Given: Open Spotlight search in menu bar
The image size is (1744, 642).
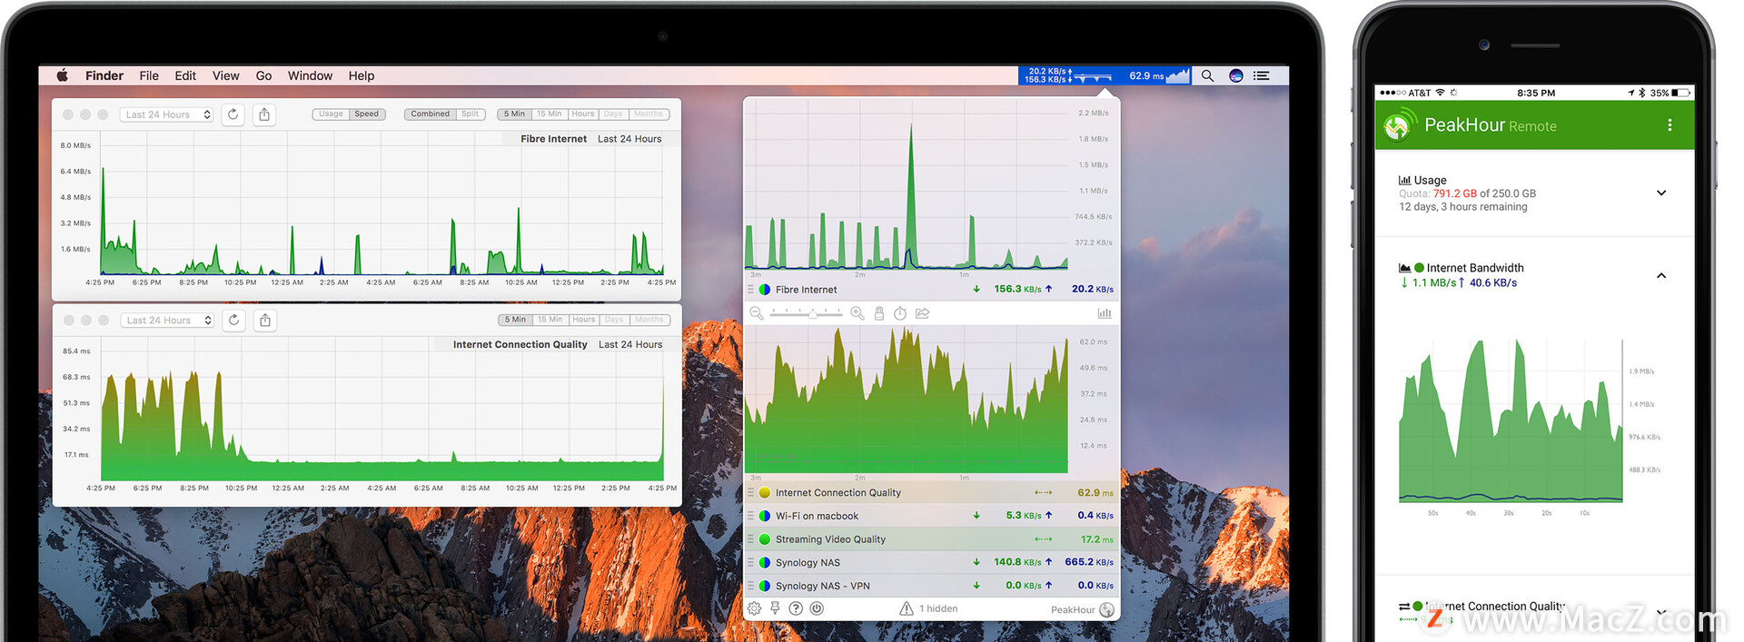Looking at the screenshot, I should [1207, 76].
